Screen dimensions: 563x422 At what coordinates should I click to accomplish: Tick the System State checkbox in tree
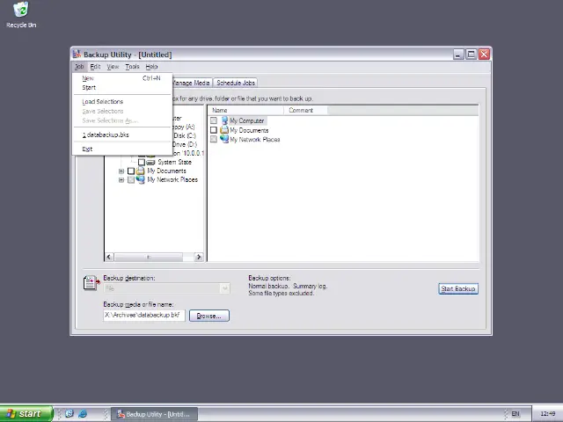pyautogui.click(x=142, y=162)
